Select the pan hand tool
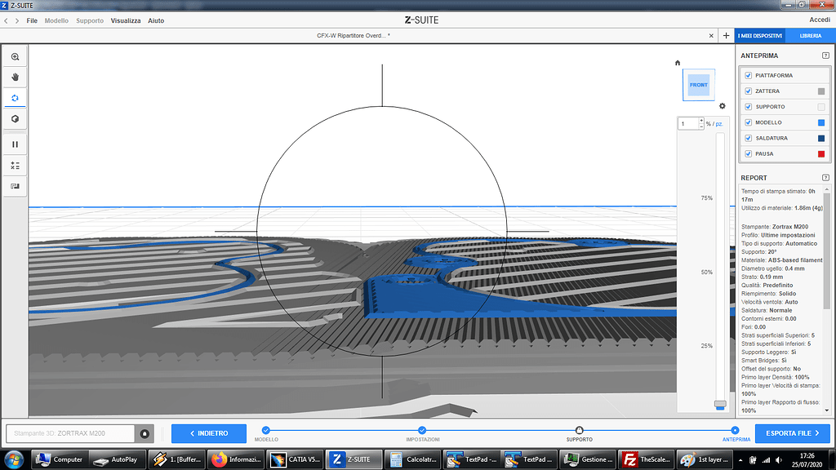This screenshot has width=836, height=470. pos(15,78)
